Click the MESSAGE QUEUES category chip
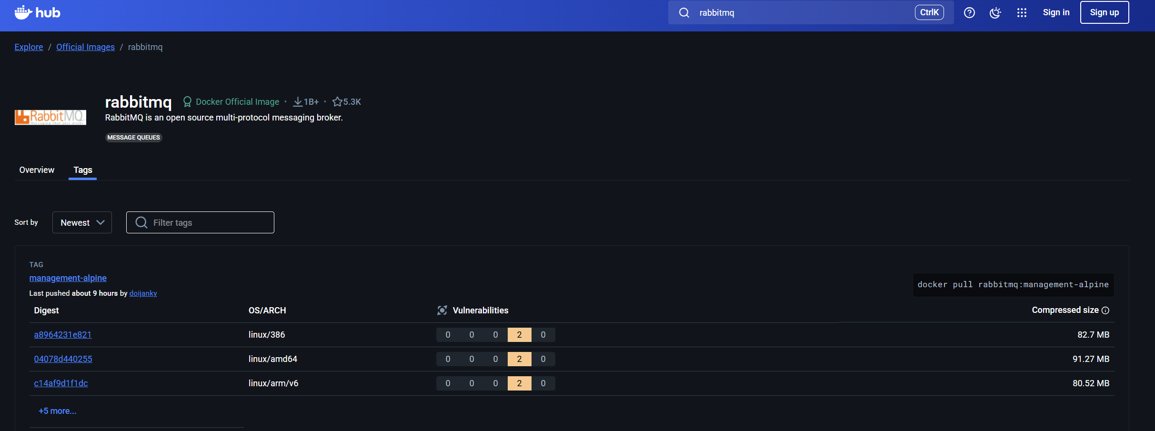Image resolution: width=1155 pixels, height=431 pixels. point(134,138)
